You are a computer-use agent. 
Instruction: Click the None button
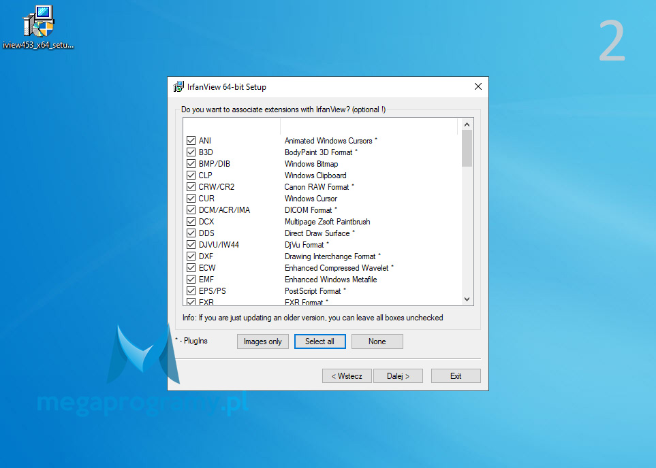pos(377,341)
